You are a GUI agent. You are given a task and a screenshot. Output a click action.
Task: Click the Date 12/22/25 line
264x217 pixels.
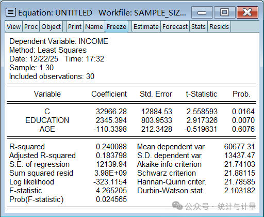(x=57, y=59)
